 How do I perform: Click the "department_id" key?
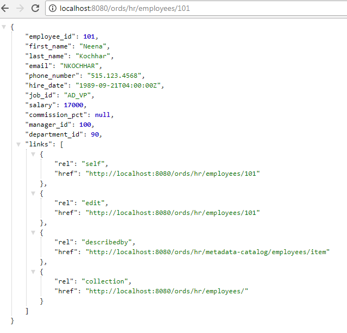tap(54, 134)
